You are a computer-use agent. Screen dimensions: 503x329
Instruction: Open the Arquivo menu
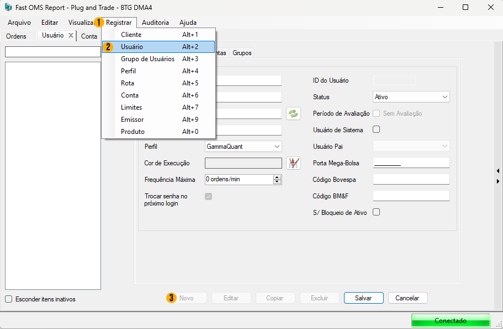[x=19, y=23]
